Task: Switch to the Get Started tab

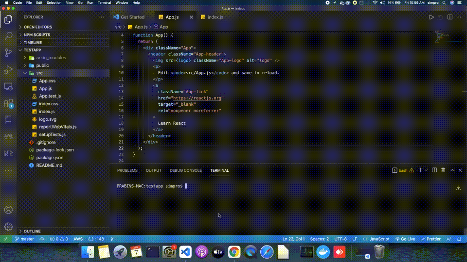Action: tap(132, 17)
